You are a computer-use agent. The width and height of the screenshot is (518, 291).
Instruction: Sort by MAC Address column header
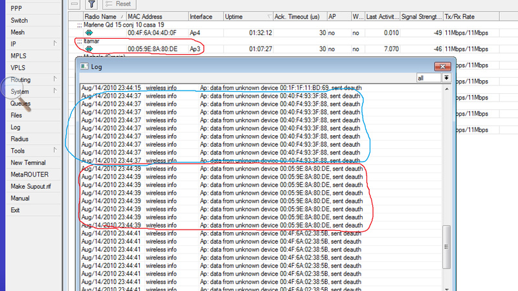tap(157, 17)
